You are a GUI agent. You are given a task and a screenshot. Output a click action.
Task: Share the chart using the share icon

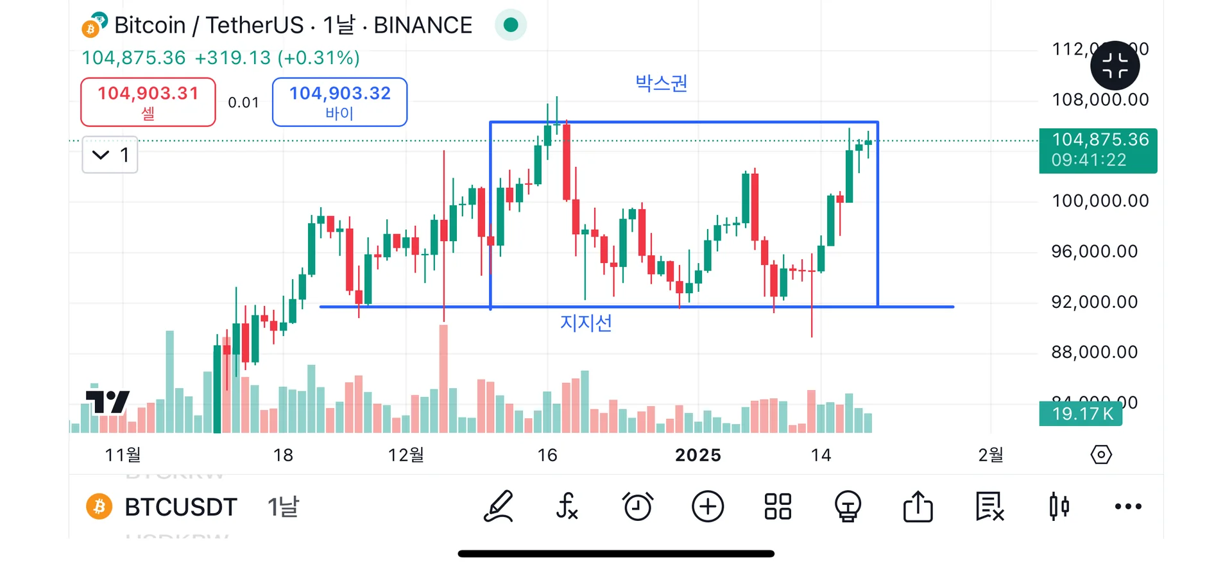(918, 507)
